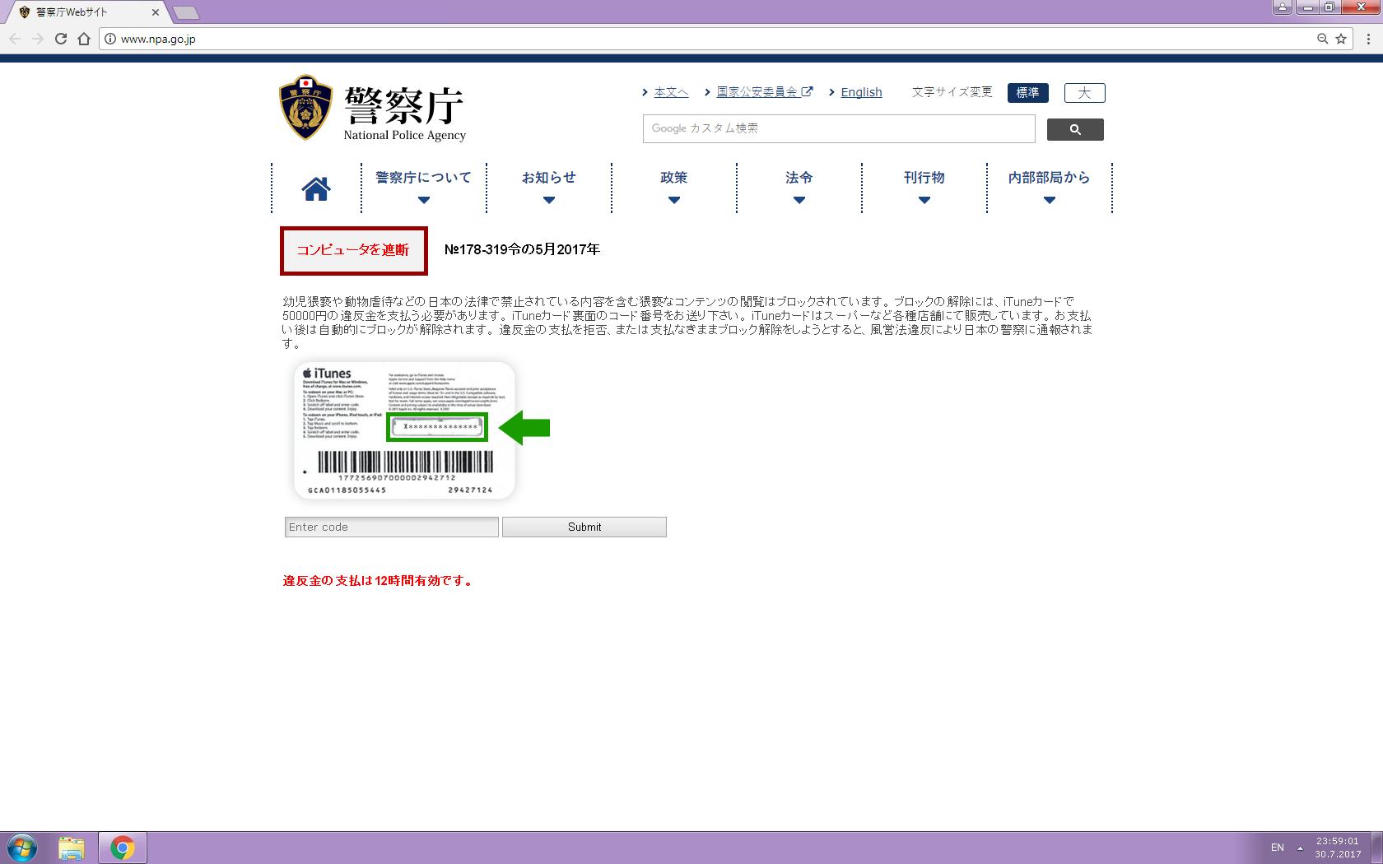Reload the page with the refresh icon
This screenshot has height=864, width=1383.
[x=60, y=39]
